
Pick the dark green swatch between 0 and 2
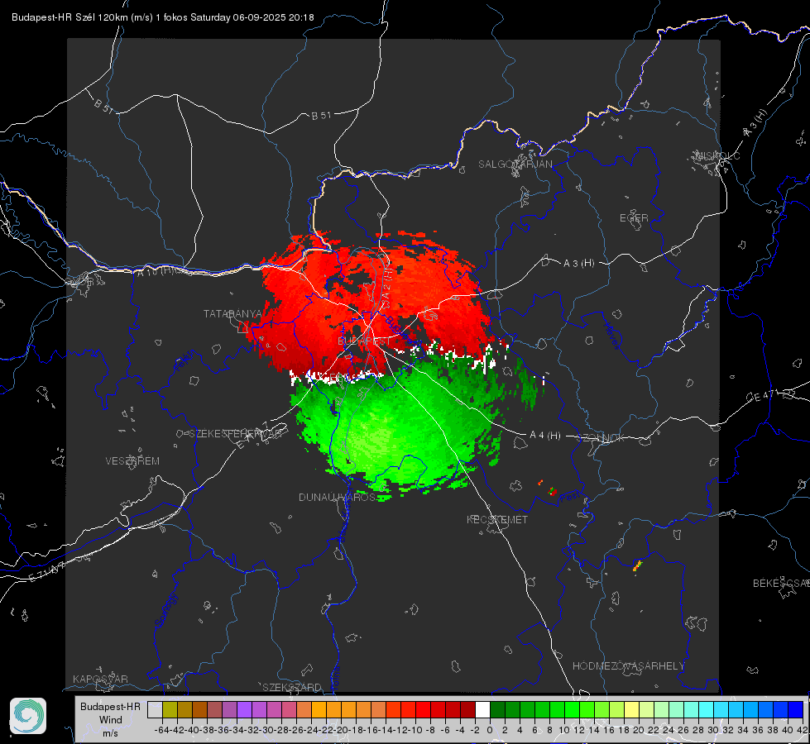pyautogui.click(x=497, y=709)
